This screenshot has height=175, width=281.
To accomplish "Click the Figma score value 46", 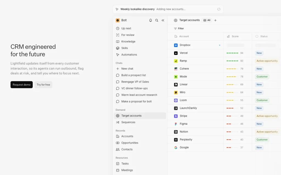I will pyautogui.click(x=242, y=124).
